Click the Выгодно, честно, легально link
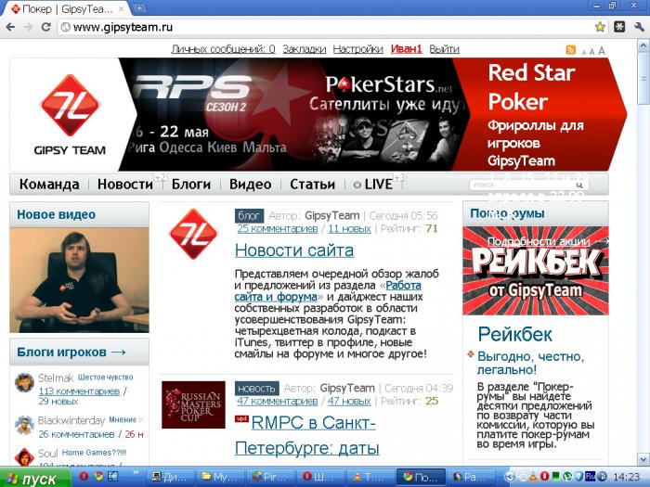 pos(530,363)
